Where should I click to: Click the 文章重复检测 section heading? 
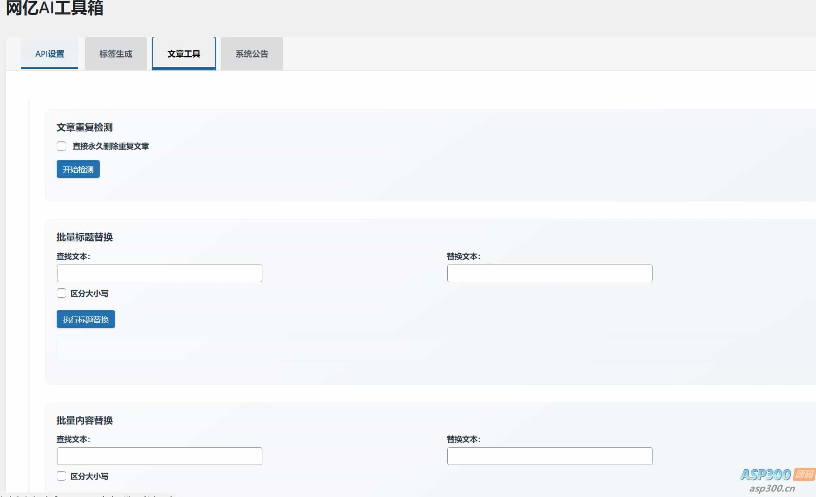point(84,127)
